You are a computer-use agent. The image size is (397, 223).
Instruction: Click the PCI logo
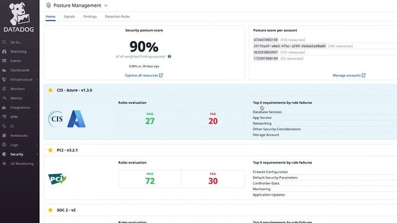(x=57, y=179)
